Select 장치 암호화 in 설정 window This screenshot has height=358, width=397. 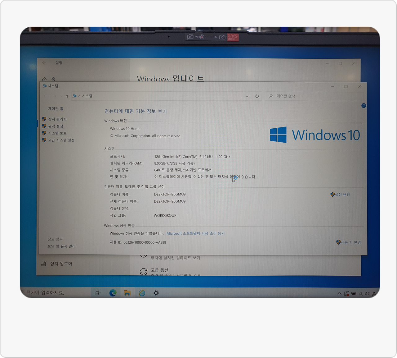point(56,264)
